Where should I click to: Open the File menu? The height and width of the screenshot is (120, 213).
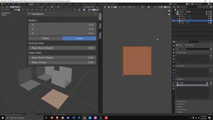pos(5,4)
